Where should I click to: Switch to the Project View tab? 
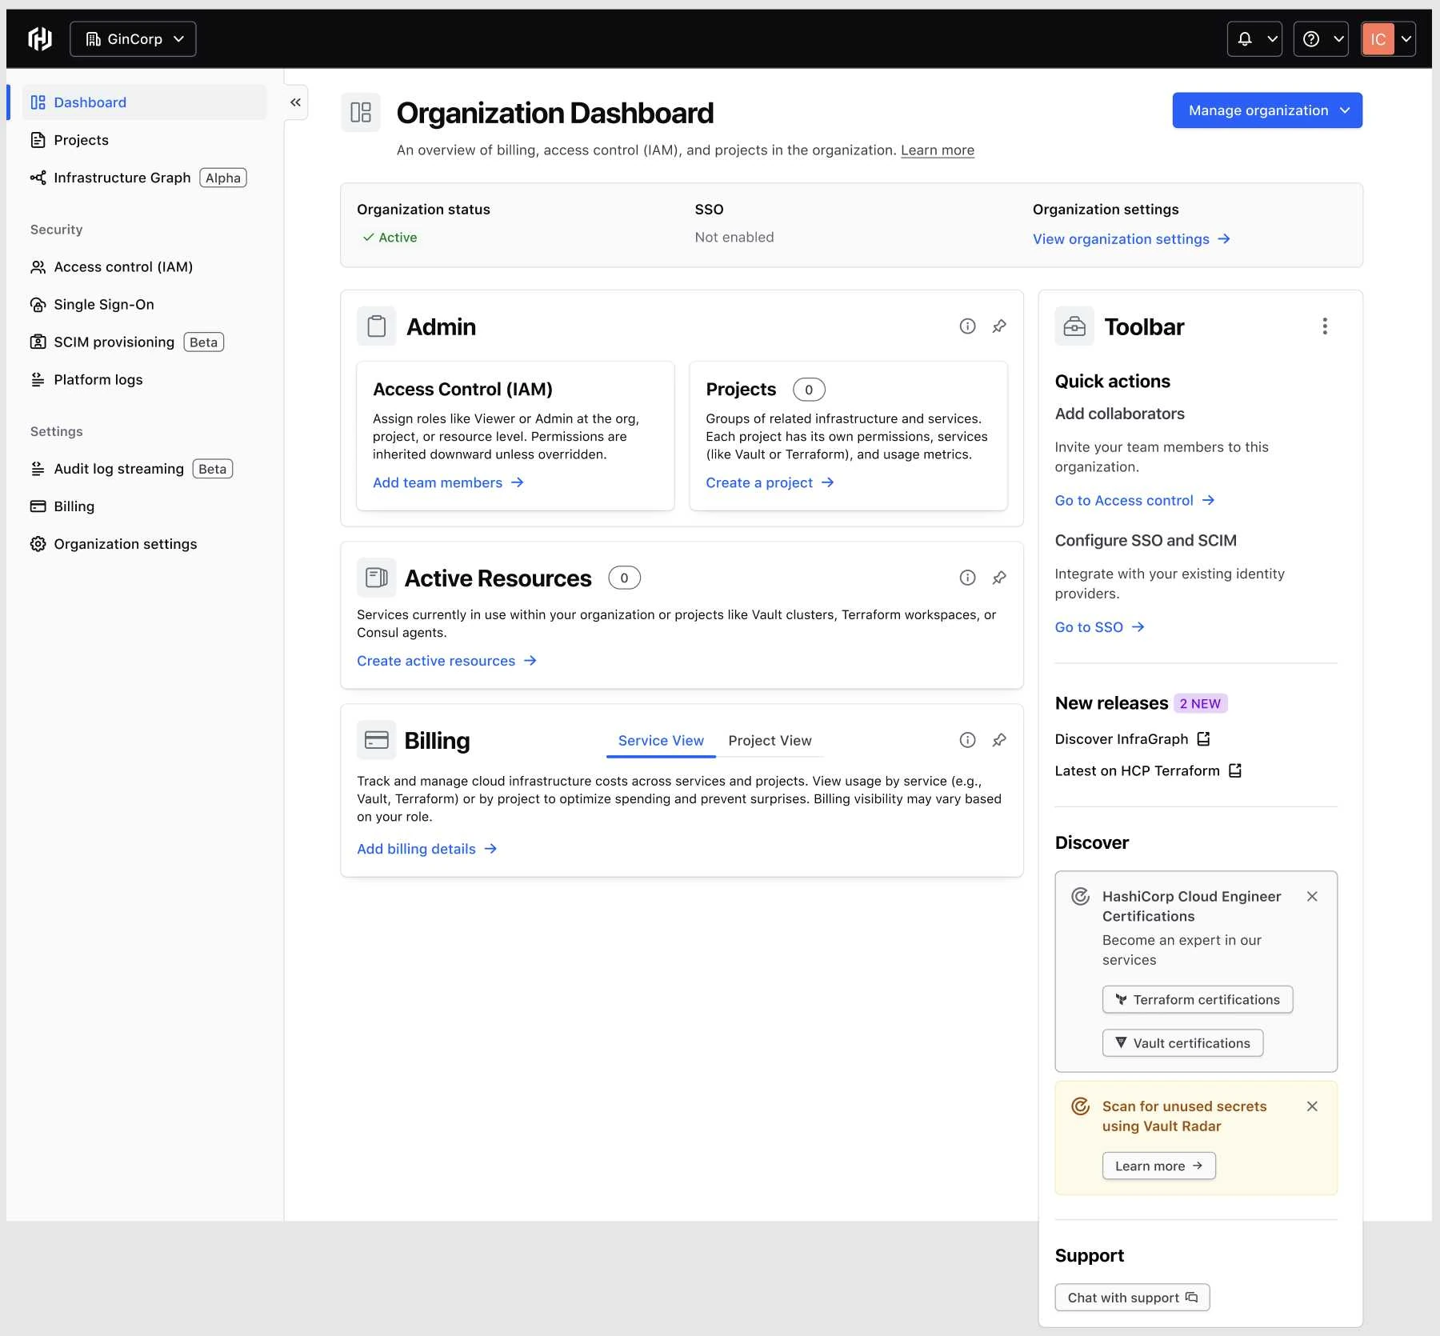click(x=770, y=741)
